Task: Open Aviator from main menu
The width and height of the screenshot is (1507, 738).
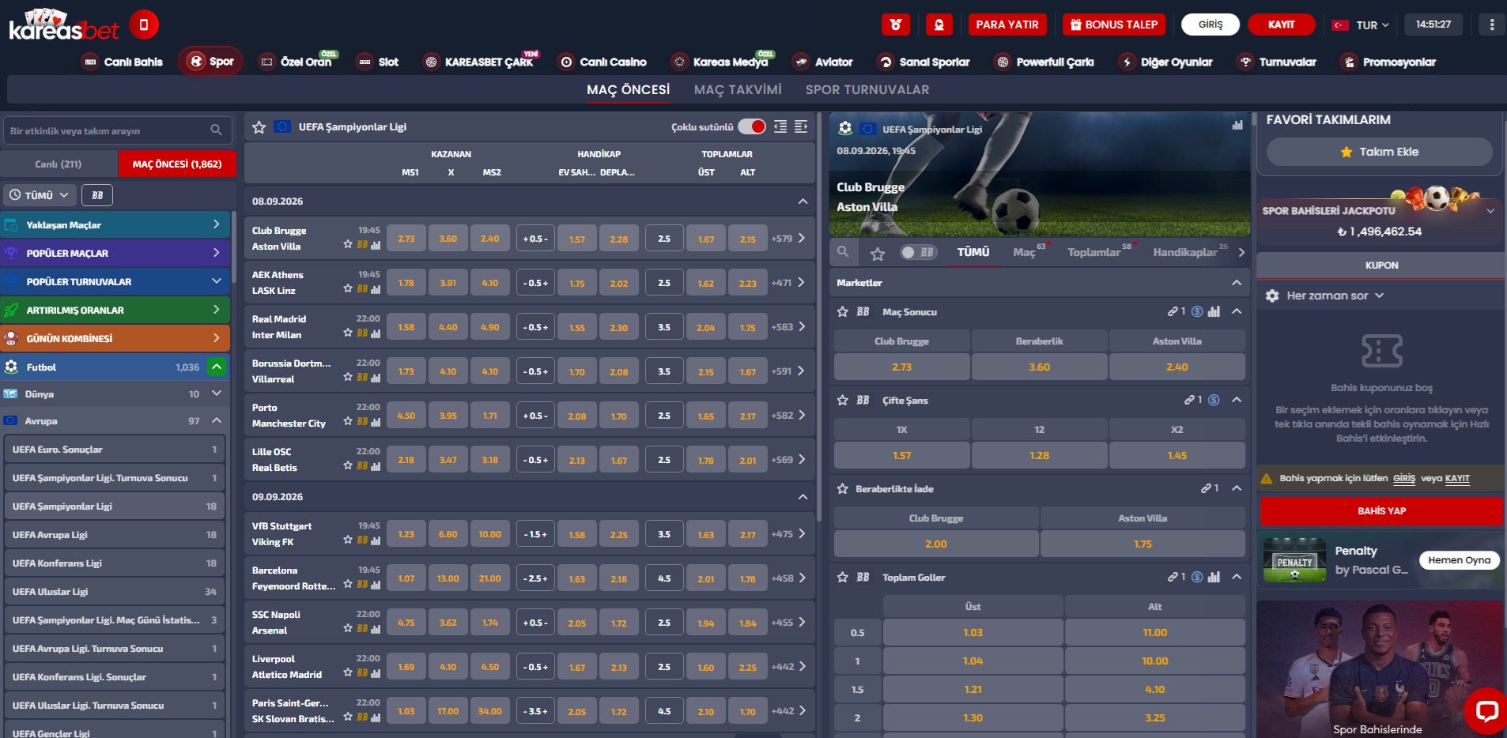Action: [x=823, y=62]
